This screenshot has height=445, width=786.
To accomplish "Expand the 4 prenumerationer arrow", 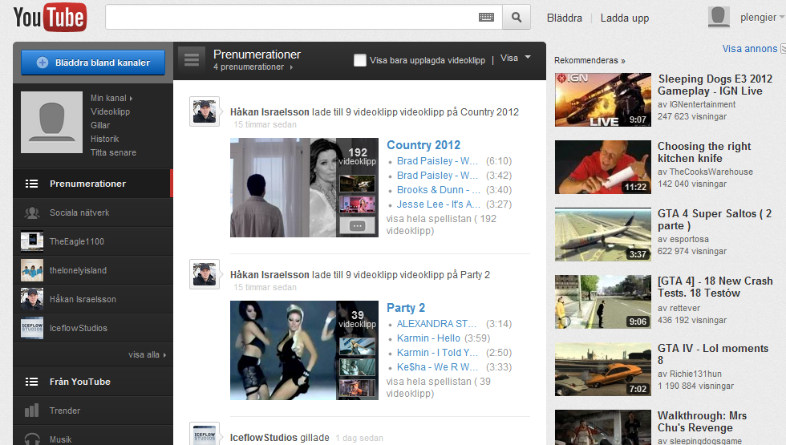I will pyautogui.click(x=291, y=67).
